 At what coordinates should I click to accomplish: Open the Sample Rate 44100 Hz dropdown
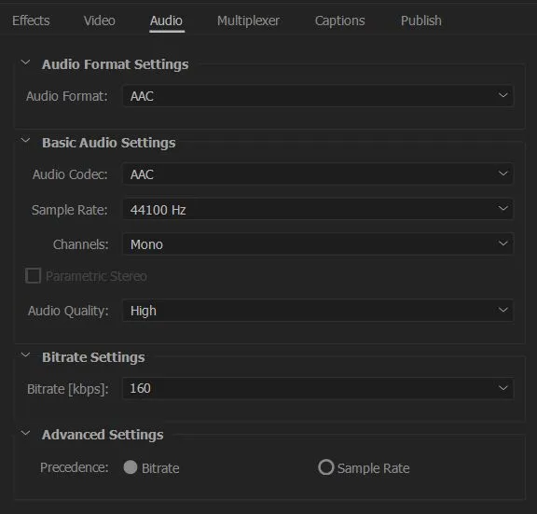pyautogui.click(x=318, y=209)
